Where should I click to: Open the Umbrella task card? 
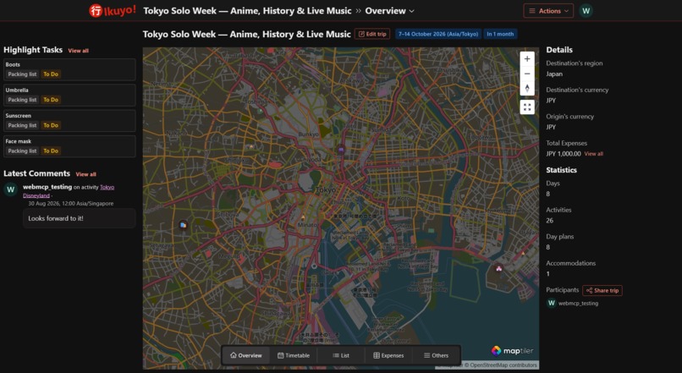[x=69, y=96]
